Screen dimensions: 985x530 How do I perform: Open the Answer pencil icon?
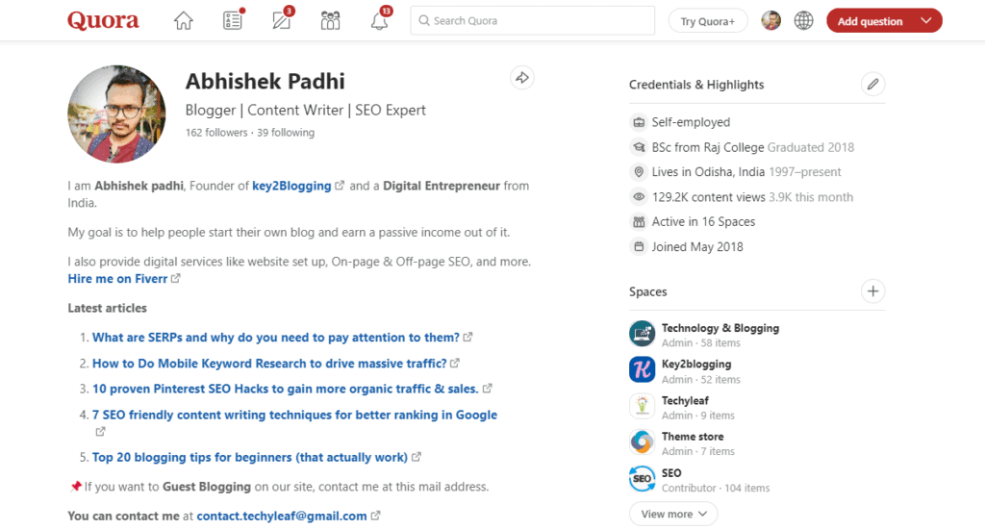(282, 21)
